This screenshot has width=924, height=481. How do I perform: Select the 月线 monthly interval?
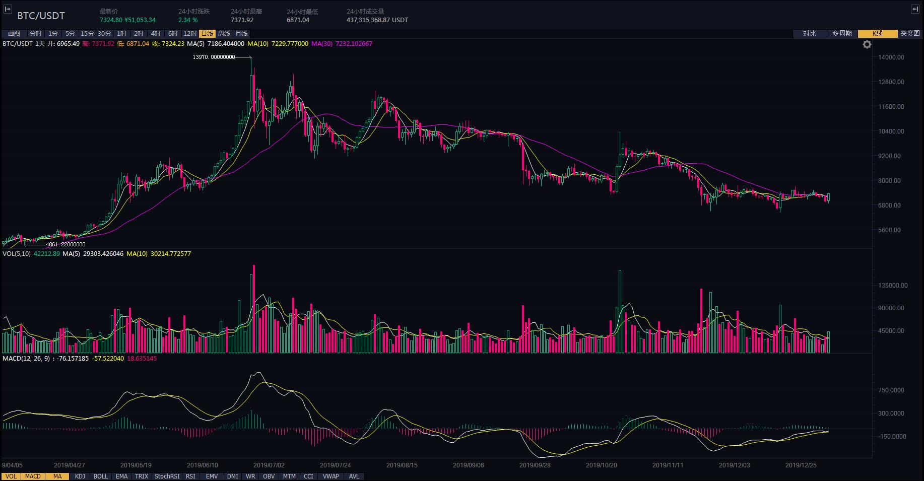click(241, 34)
